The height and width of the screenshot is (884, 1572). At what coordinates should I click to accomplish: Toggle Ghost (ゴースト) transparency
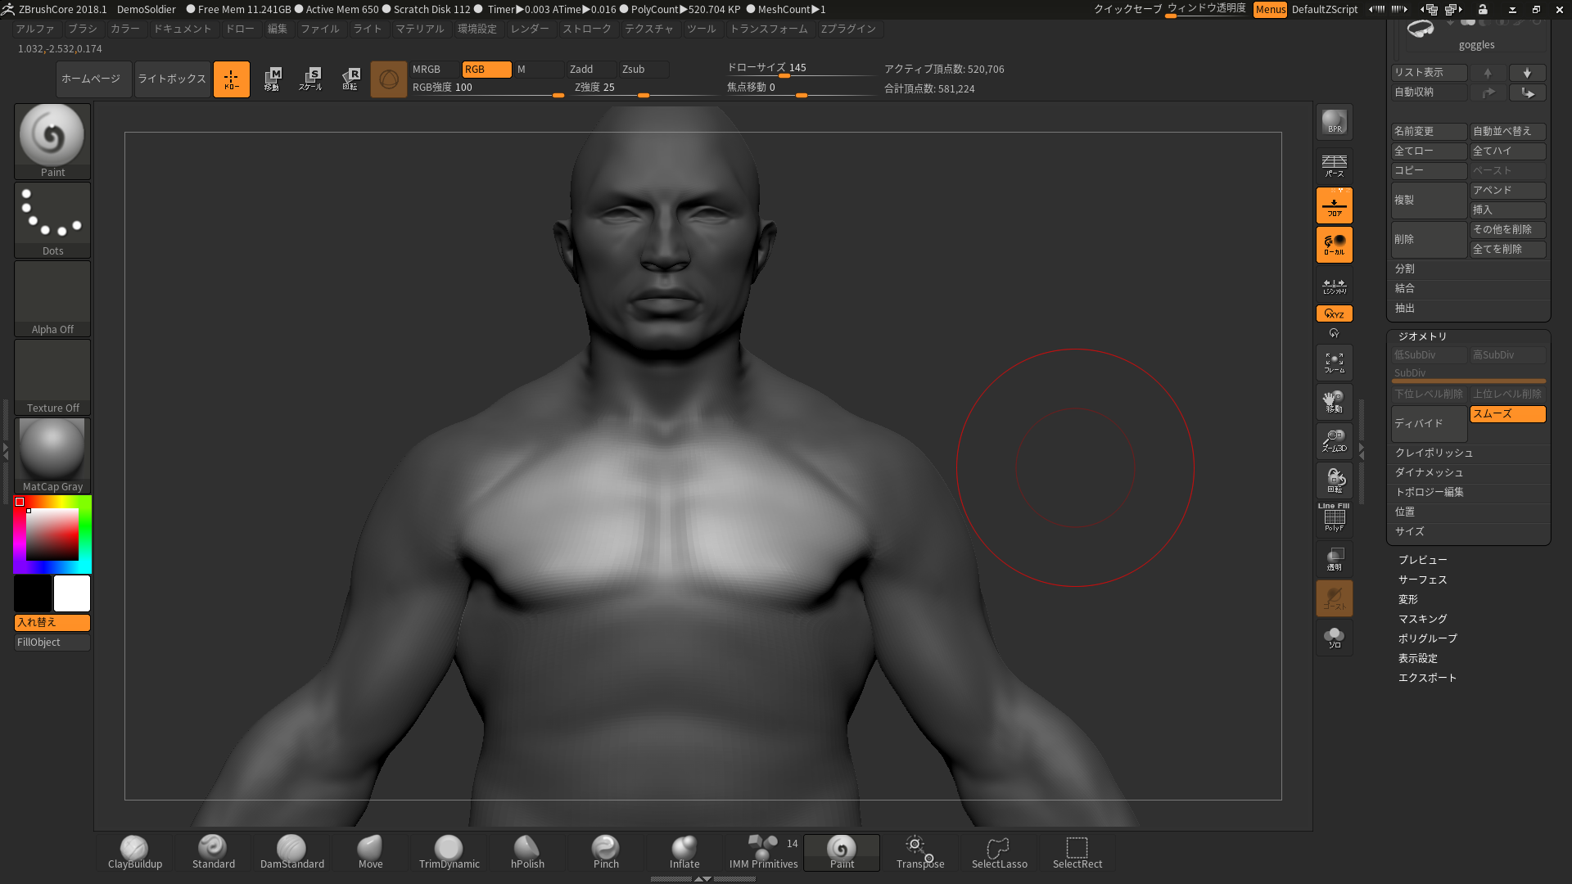click(x=1335, y=598)
